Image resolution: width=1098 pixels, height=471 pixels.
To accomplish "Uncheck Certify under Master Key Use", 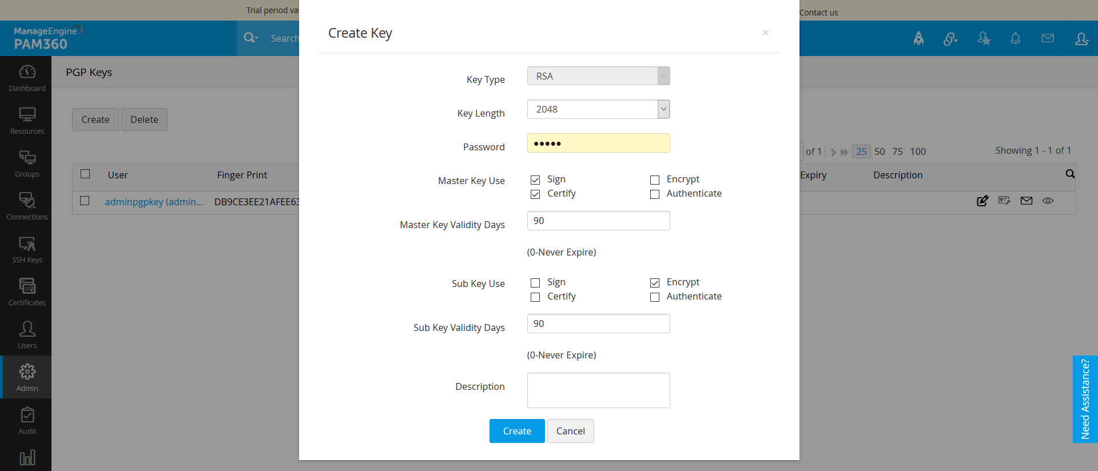I will pyautogui.click(x=535, y=194).
